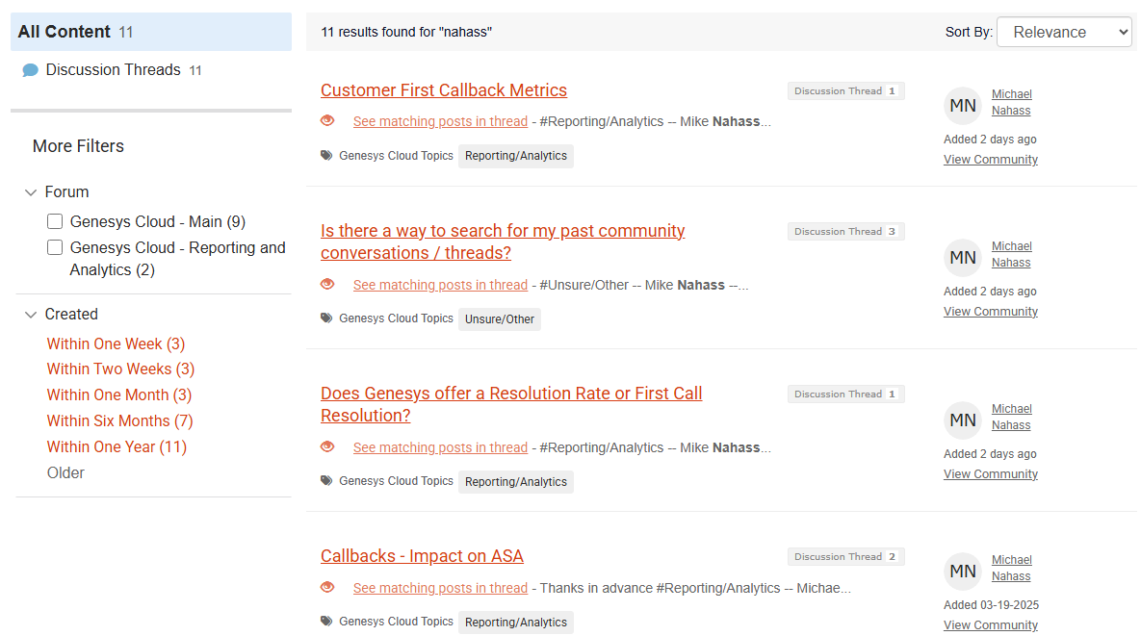Viewport: 1141px width, 636px height.
Task: Collapse the Forum filter section
Action: (x=30, y=192)
